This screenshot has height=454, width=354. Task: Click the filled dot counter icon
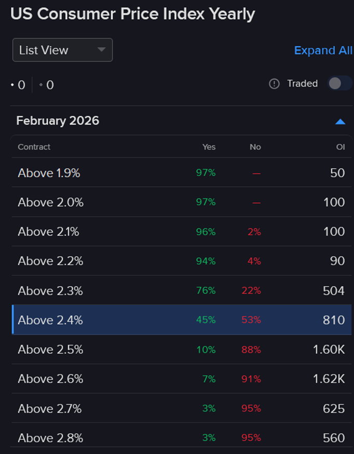point(13,84)
